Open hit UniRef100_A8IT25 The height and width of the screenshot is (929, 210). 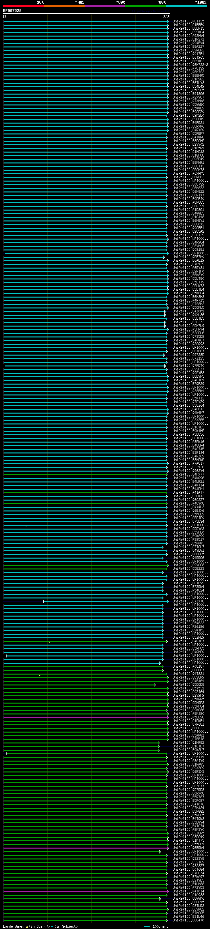(188, 21)
